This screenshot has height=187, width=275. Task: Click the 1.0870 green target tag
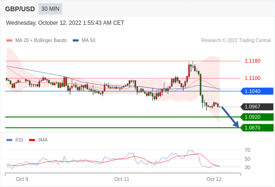(x=257, y=128)
